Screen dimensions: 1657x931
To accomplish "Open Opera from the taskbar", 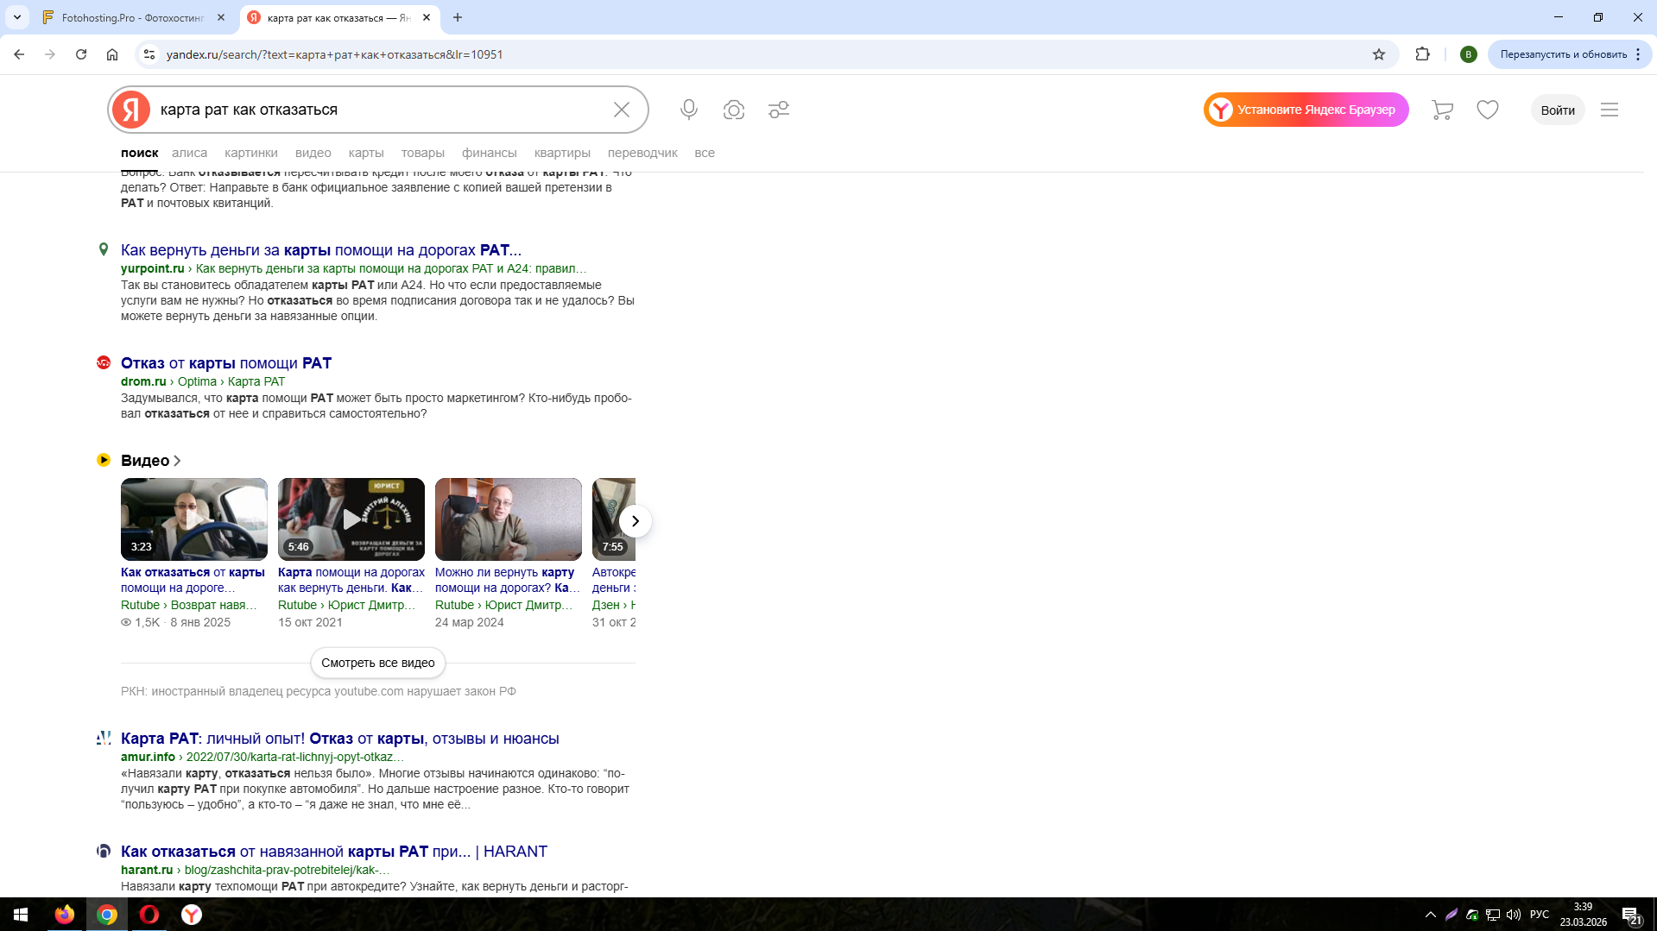I will 149,915.
